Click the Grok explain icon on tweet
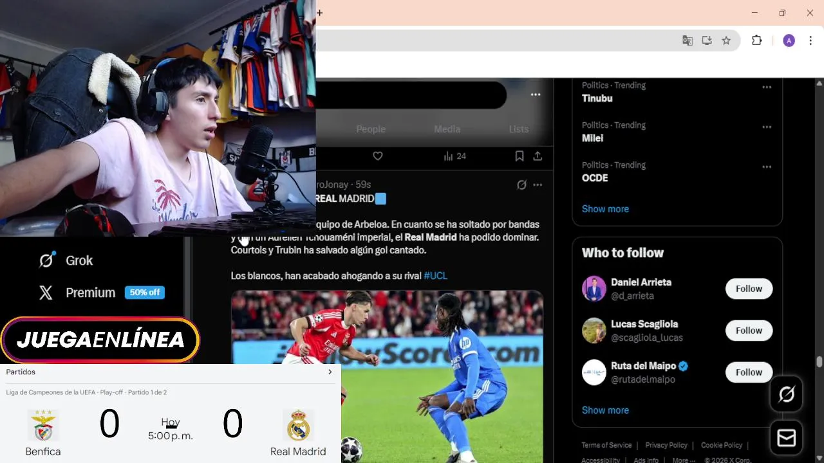Image resolution: width=824 pixels, height=463 pixels. click(521, 185)
